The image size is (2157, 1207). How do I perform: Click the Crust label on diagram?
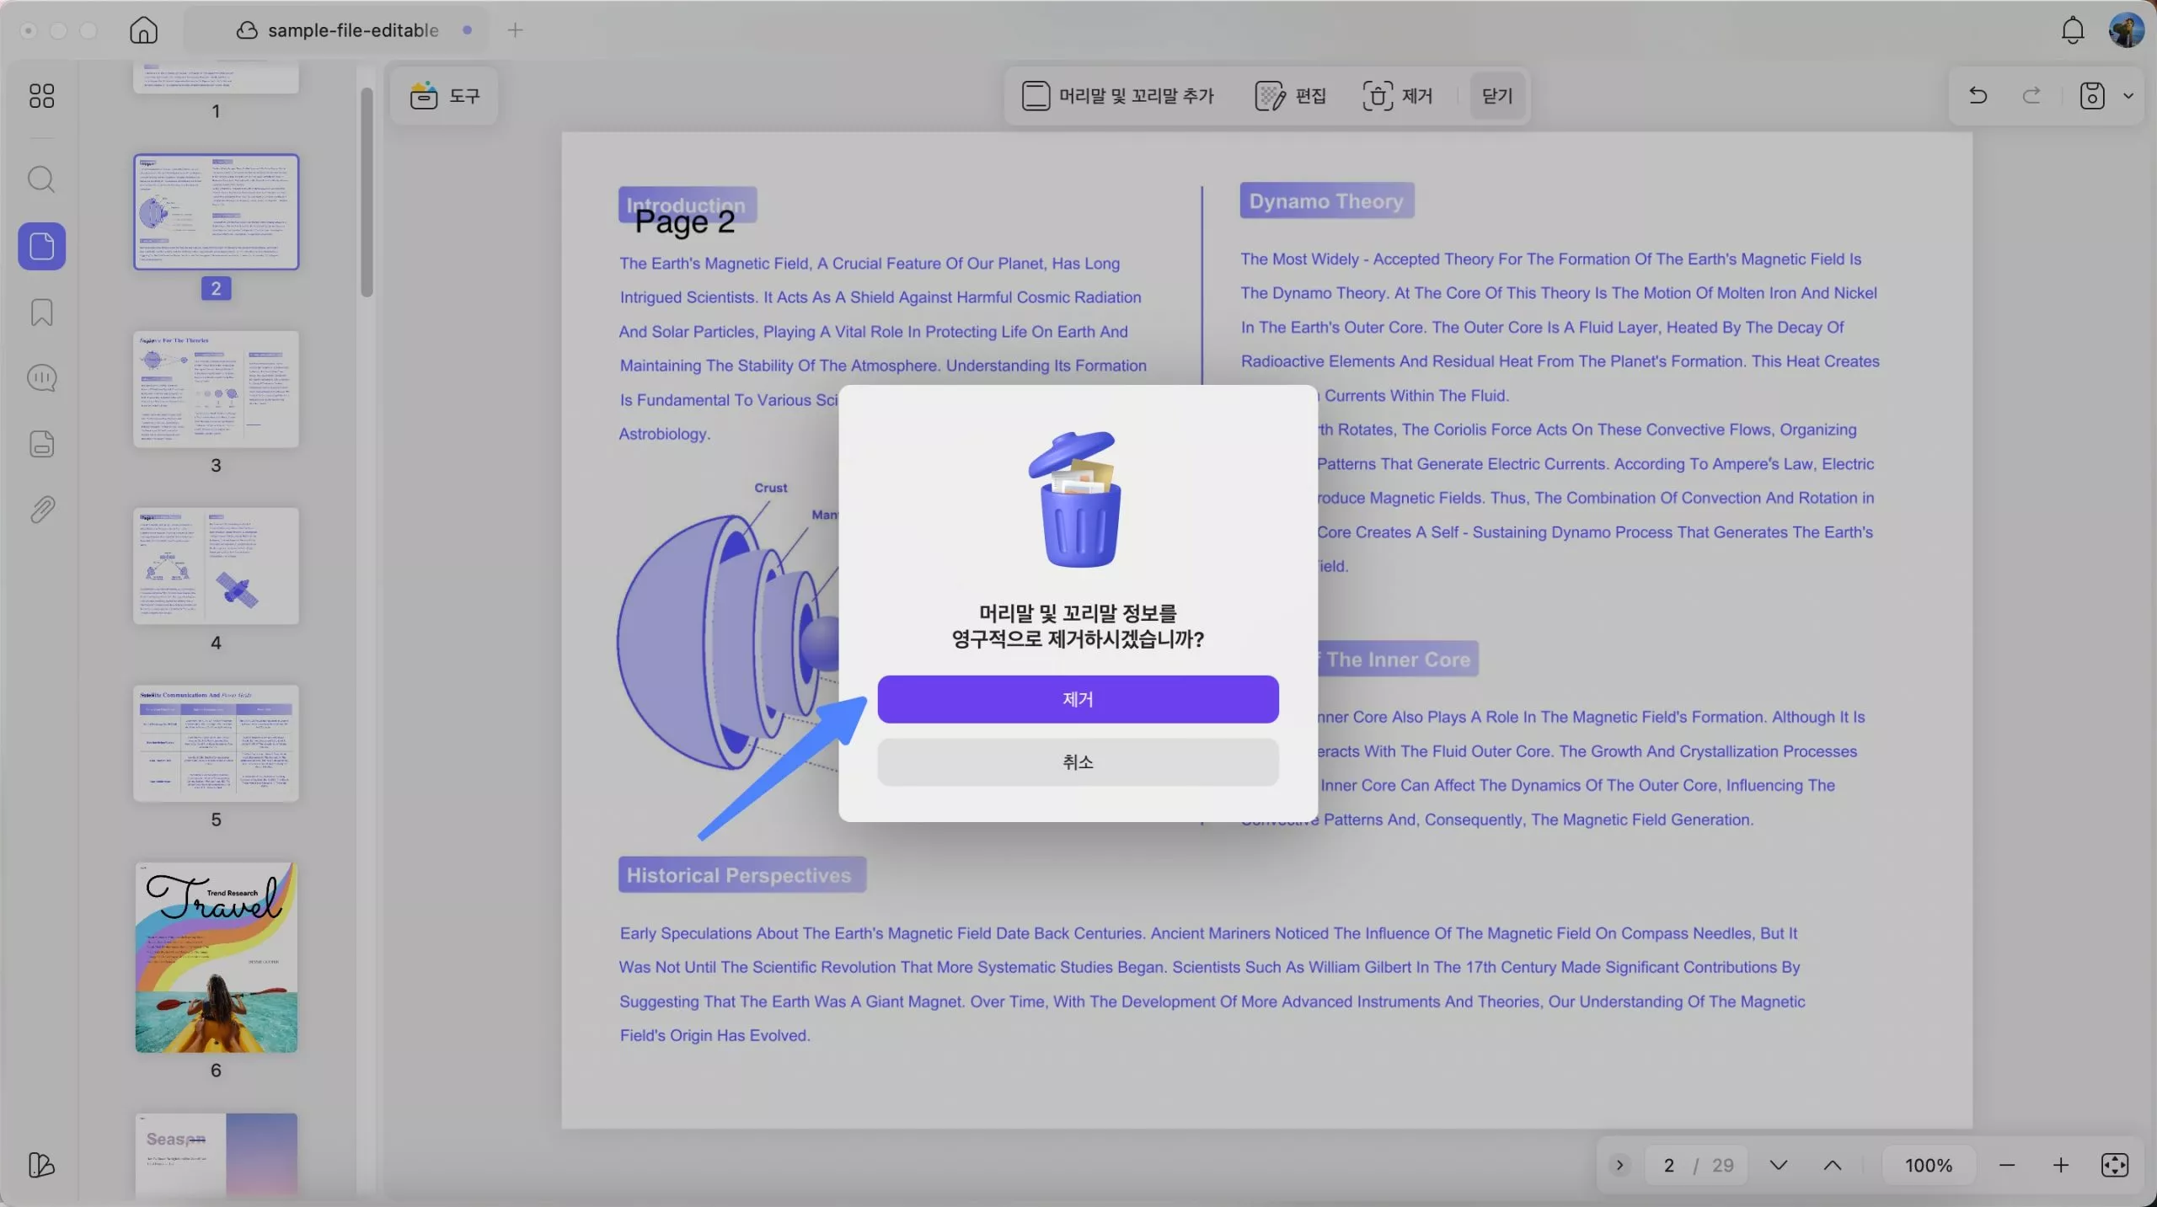[770, 488]
